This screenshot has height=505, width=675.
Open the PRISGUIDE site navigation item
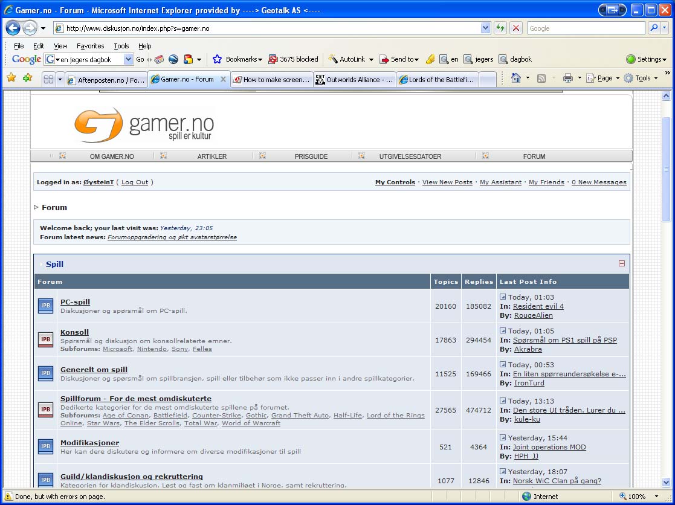point(311,156)
